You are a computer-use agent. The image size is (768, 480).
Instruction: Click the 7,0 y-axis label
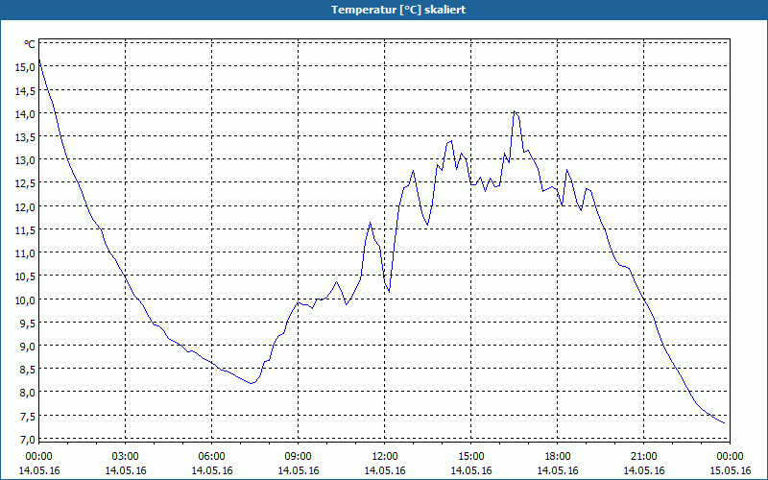27,440
